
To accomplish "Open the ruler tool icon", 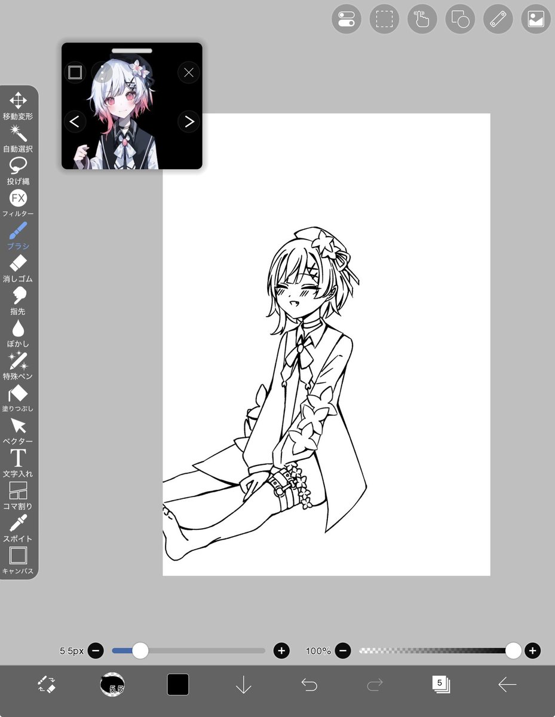I will 498,19.
